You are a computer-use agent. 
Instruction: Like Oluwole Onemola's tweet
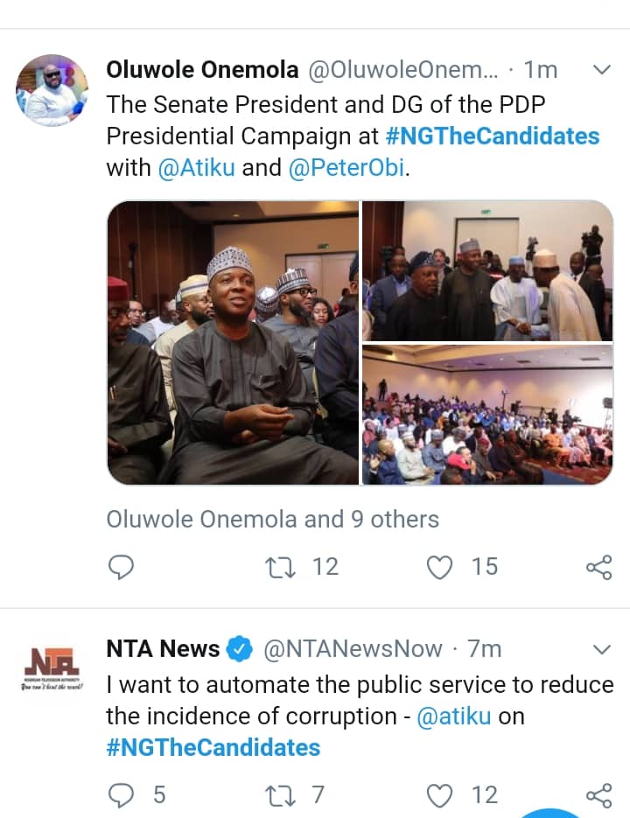(439, 568)
